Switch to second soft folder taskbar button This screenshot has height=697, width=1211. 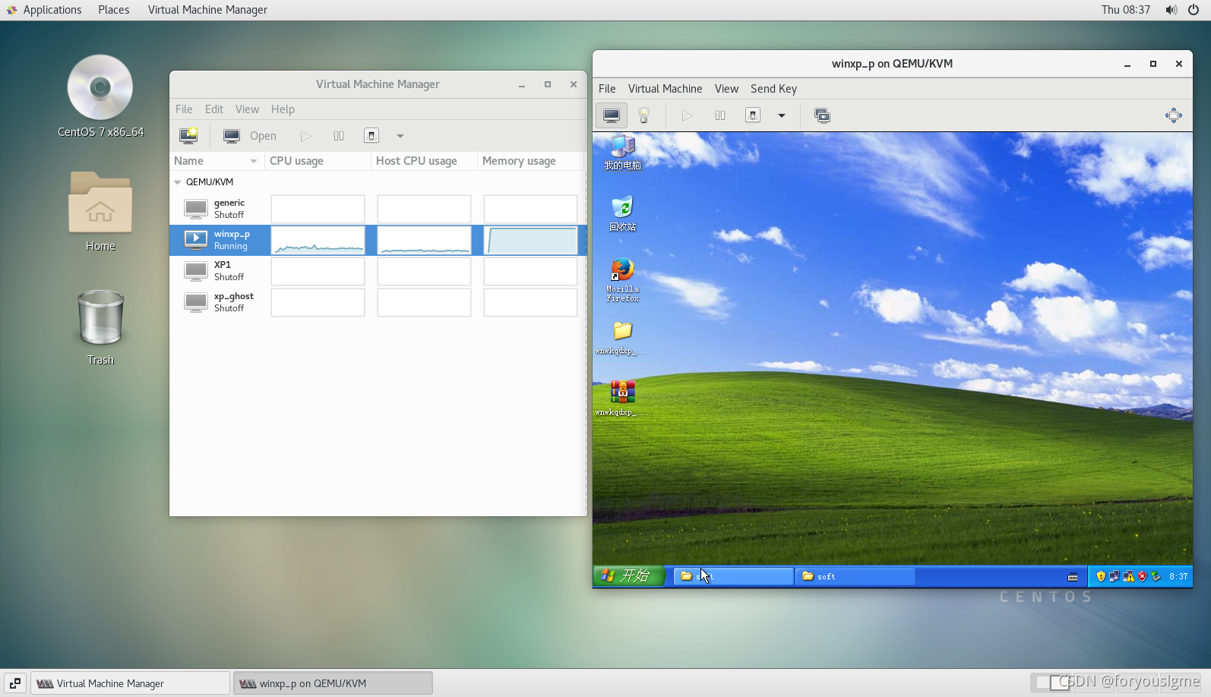(x=855, y=576)
